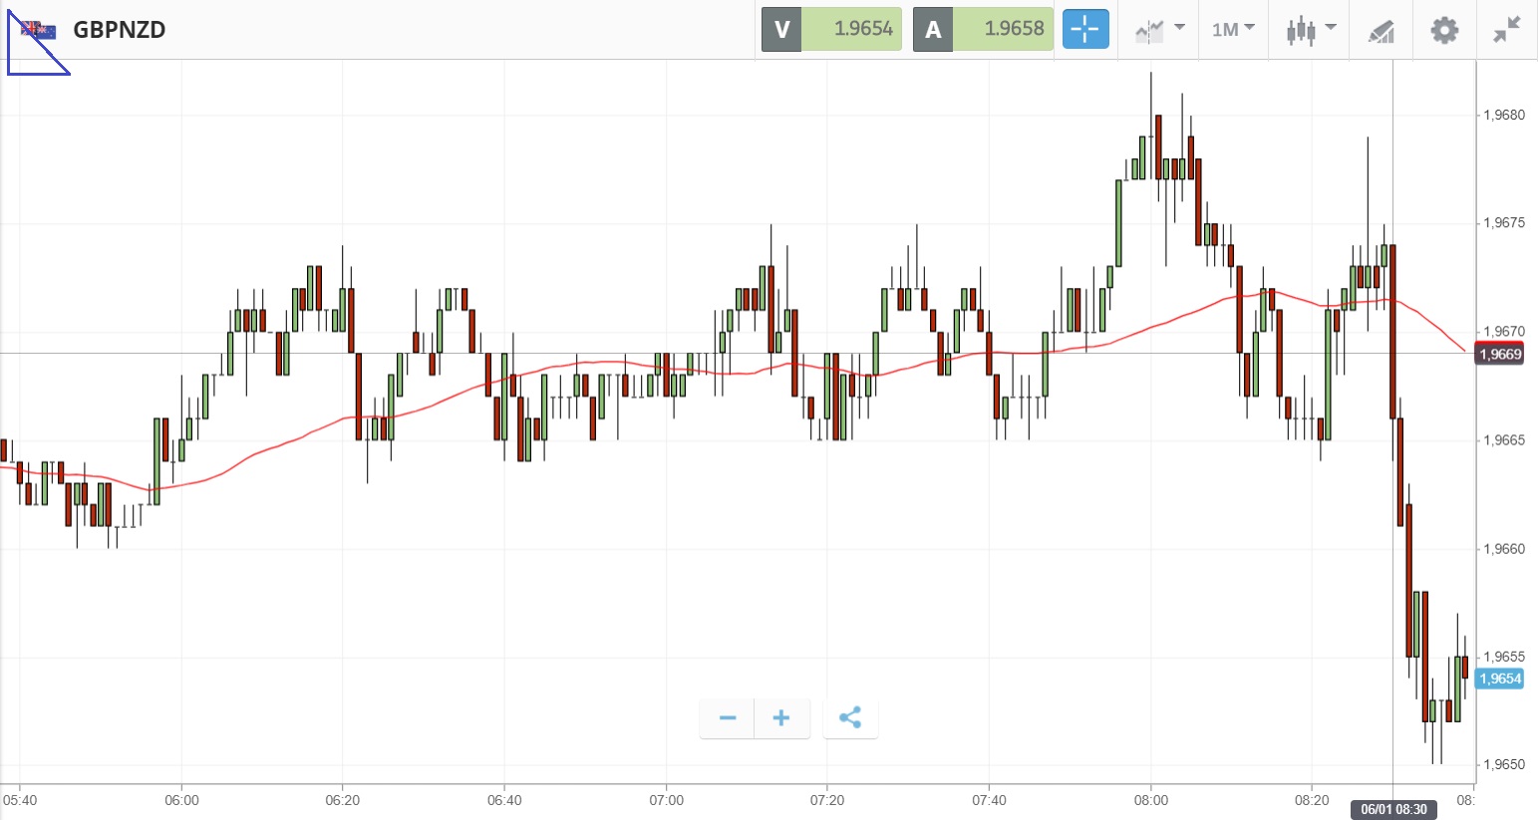
Task: Select the dark 1,9669 price tag on the axis
Action: (1500, 354)
